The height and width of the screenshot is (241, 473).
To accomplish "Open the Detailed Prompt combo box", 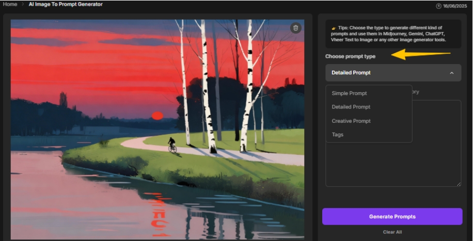I will coord(392,73).
